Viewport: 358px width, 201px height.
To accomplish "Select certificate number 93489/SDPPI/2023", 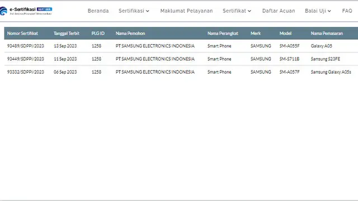I will click(25, 46).
